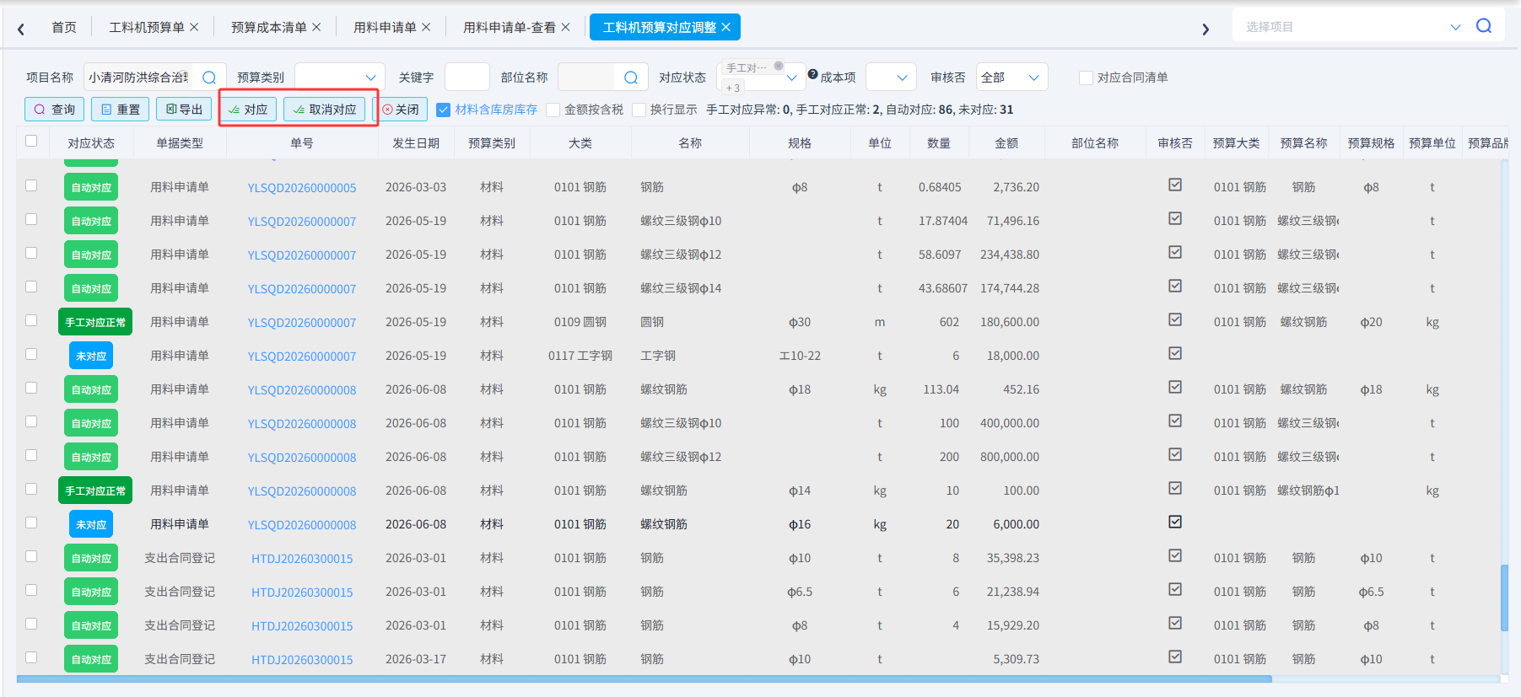Open the 首页 tab
This screenshot has width=1521, height=697.
pos(64,27)
